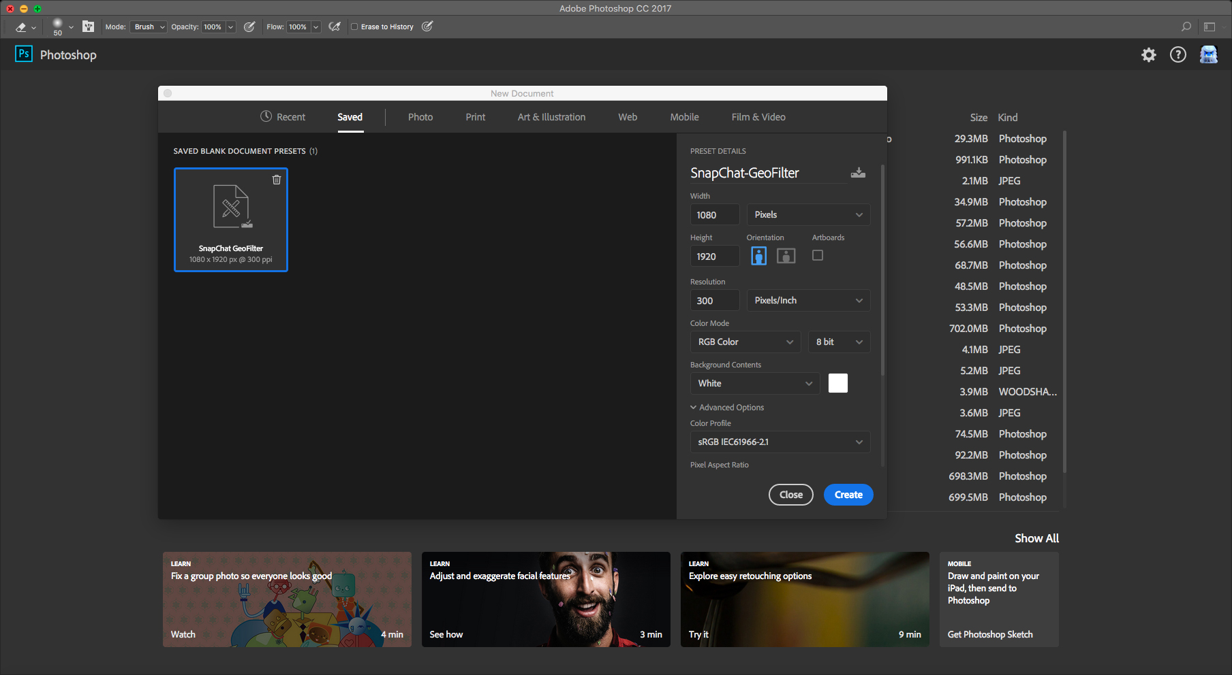Switch to the Recent tab
The width and height of the screenshot is (1232, 675).
[283, 117]
